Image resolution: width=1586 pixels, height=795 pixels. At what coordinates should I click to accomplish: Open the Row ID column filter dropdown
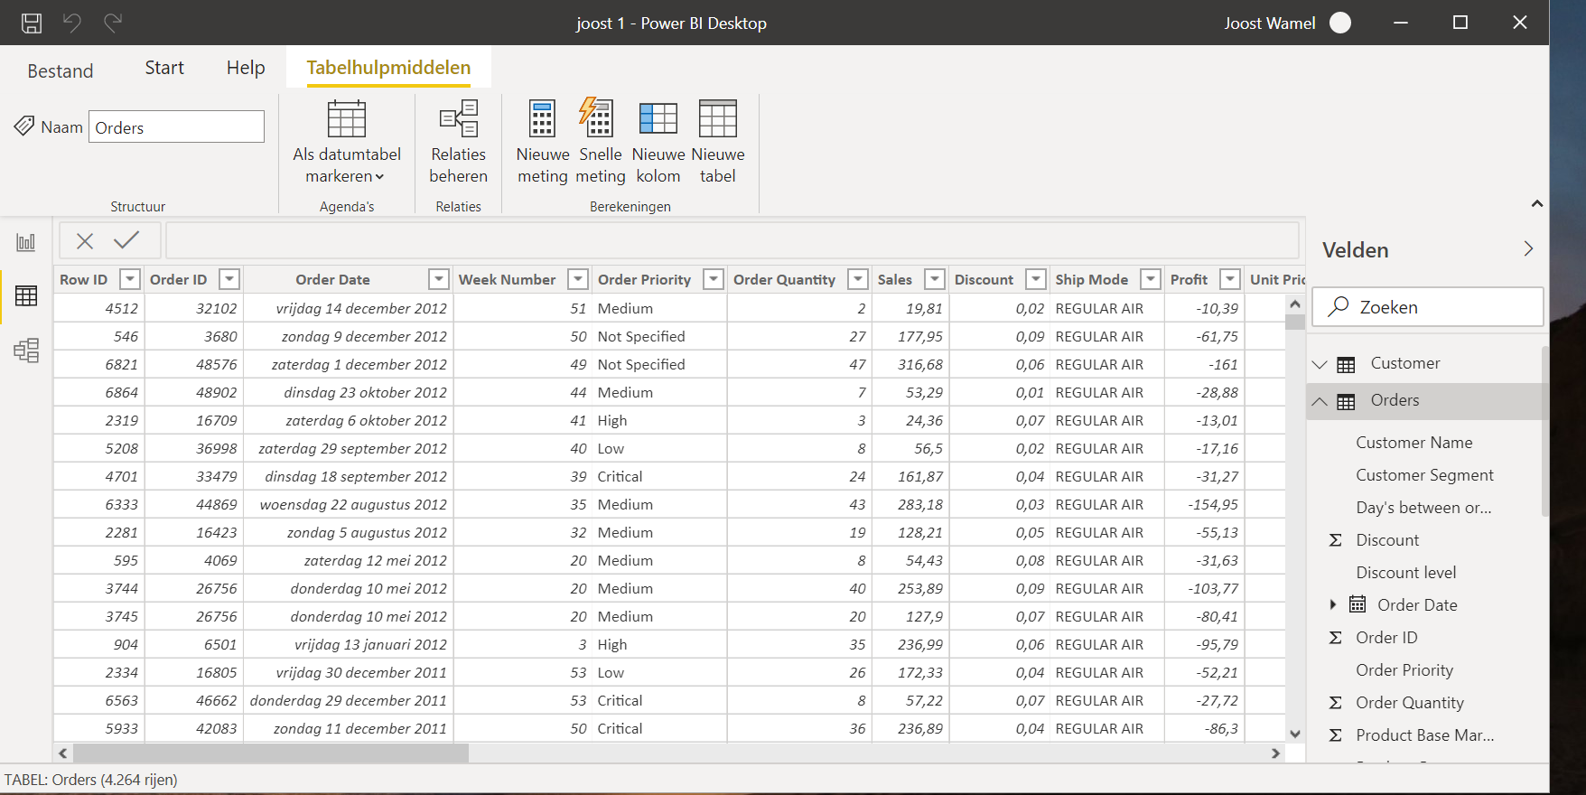point(131,279)
